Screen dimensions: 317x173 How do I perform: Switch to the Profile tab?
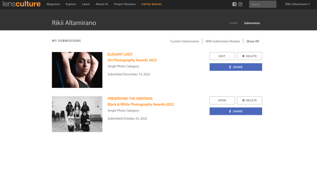pyautogui.click(x=233, y=23)
